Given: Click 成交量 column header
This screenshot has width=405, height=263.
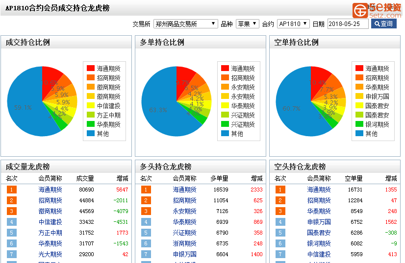Looking at the screenshot, I should 85,178.
